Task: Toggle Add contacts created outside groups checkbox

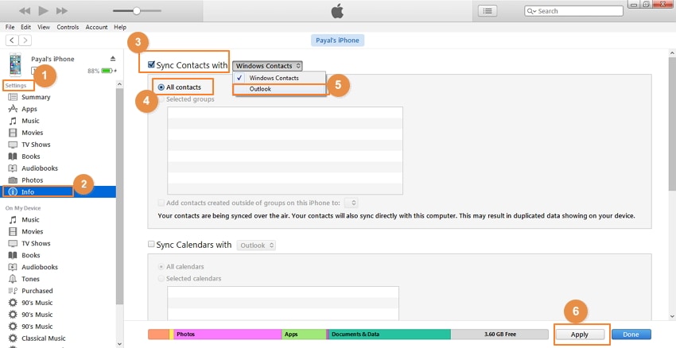Action: pyautogui.click(x=161, y=203)
